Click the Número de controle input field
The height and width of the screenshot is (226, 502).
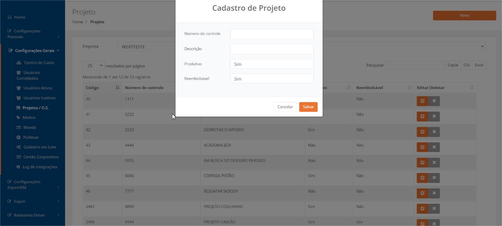[272, 34]
